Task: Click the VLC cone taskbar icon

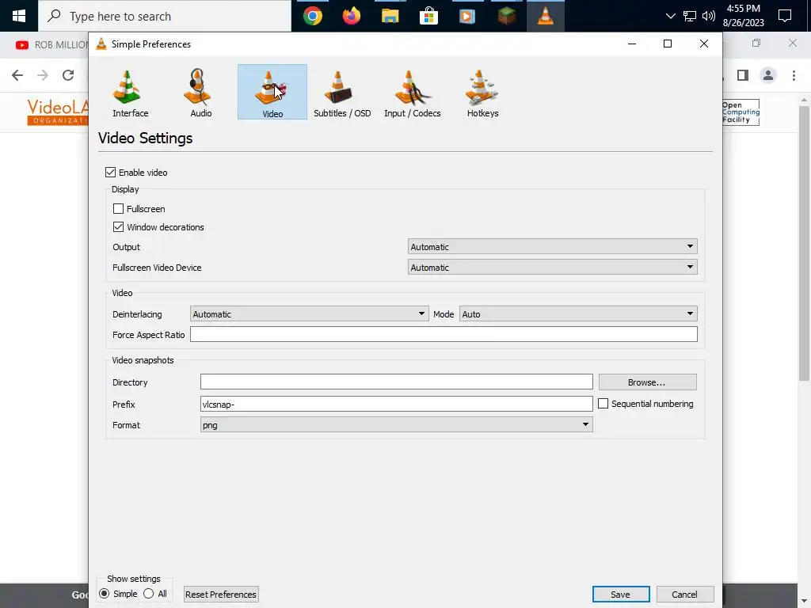Action: coord(545,16)
